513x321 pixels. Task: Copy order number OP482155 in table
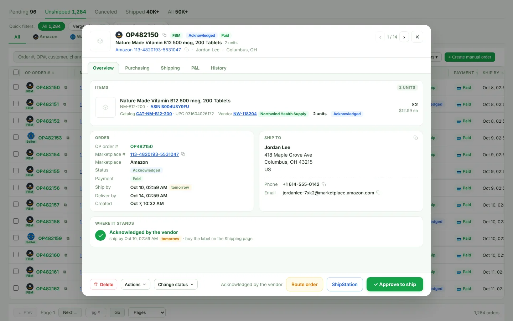tap(66, 172)
